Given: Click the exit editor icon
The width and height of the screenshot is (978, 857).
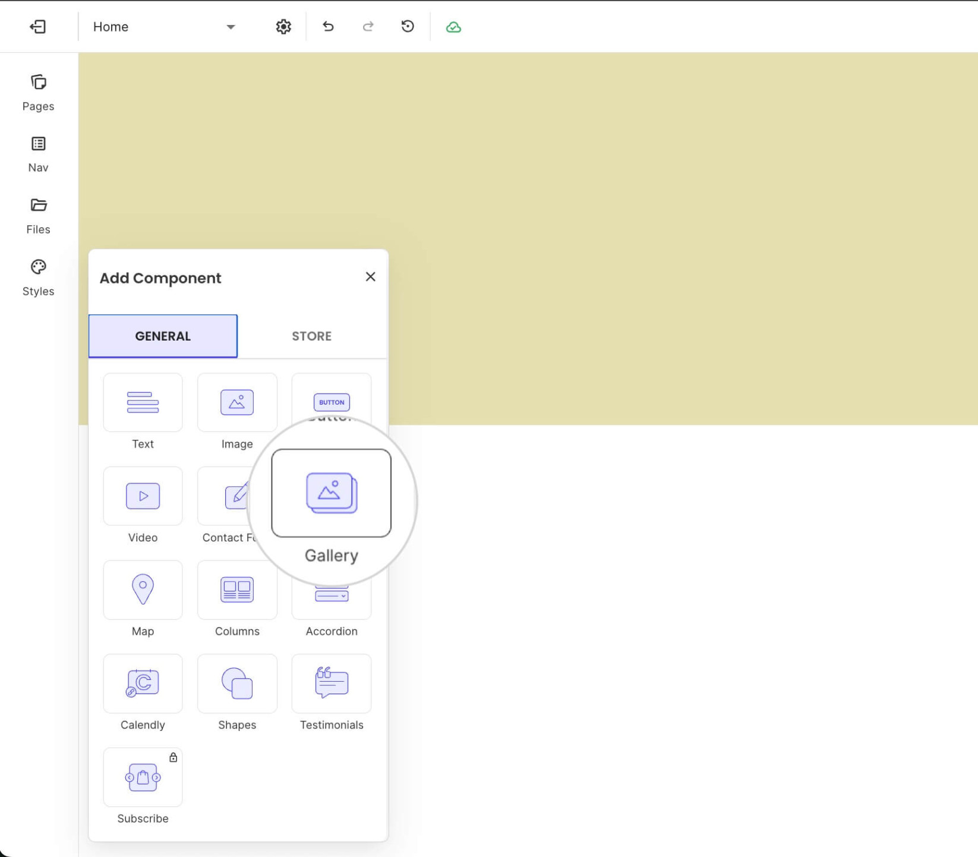Looking at the screenshot, I should [38, 27].
